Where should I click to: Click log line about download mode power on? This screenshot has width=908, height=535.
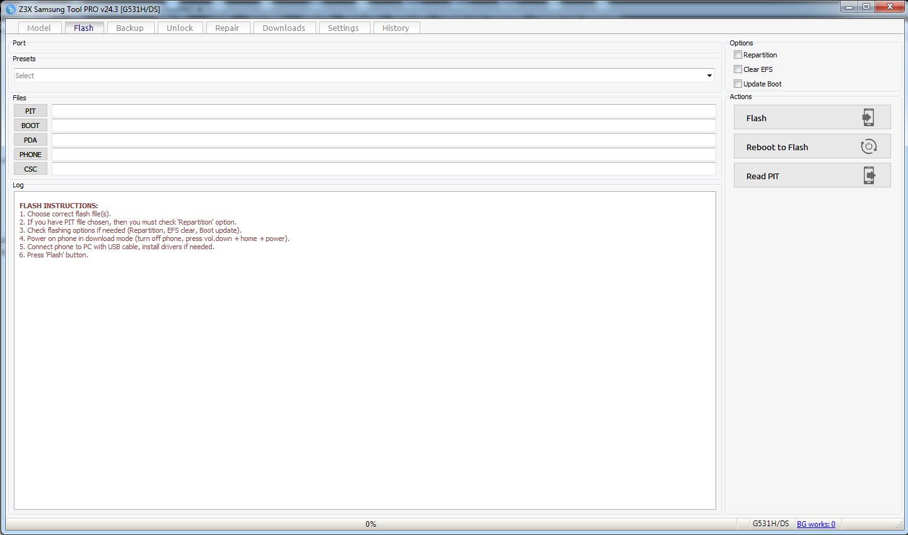click(x=155, y=238)
